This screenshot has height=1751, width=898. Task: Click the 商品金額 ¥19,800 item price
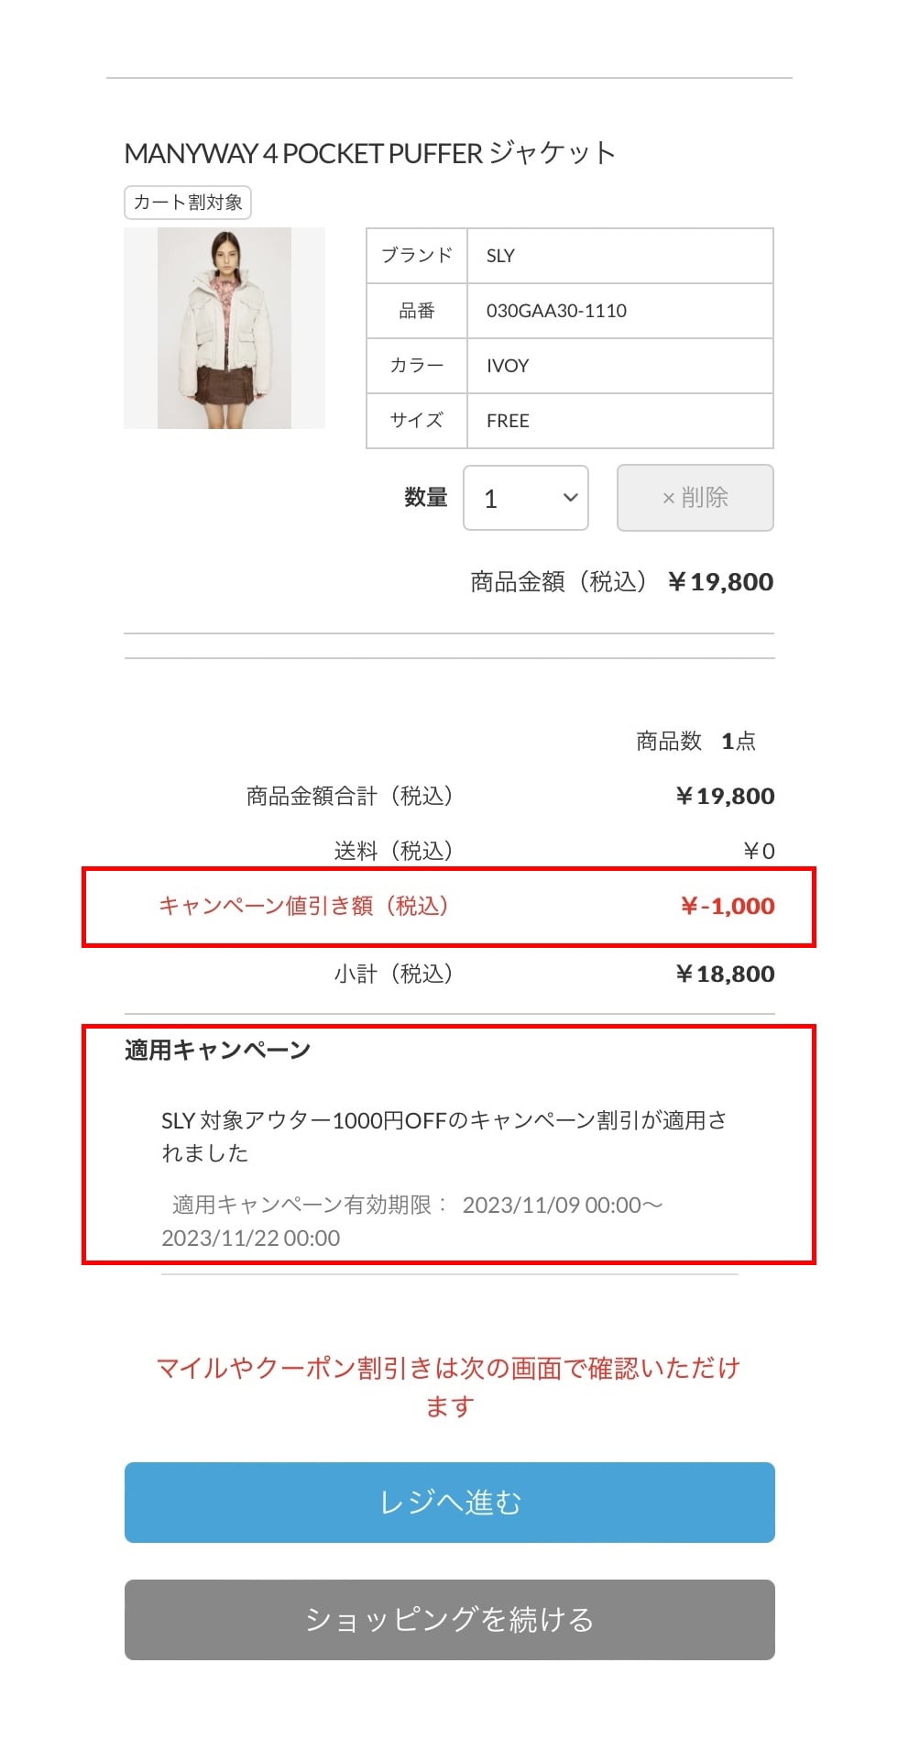(720, 582)
